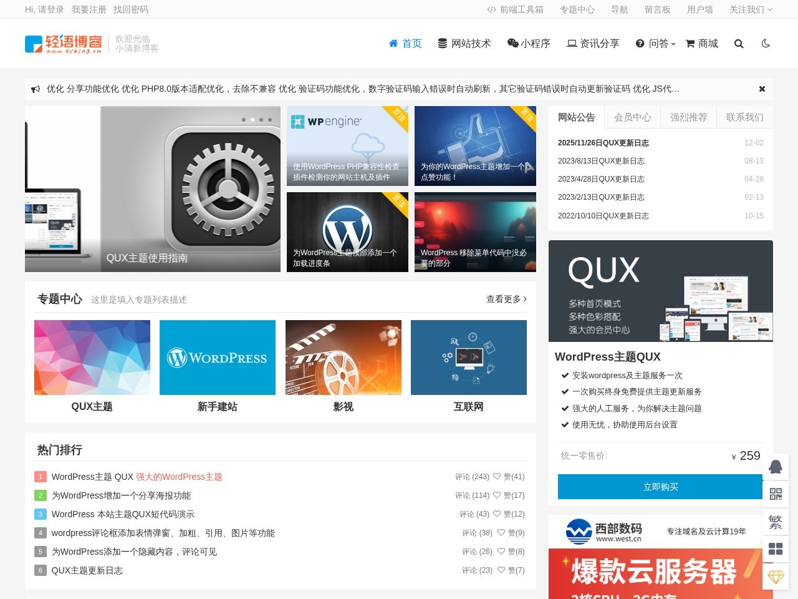This screenshot has height=599, width=798.
Task: Open the 影视 topic thumbnail
Action: [x=343, y=358]
